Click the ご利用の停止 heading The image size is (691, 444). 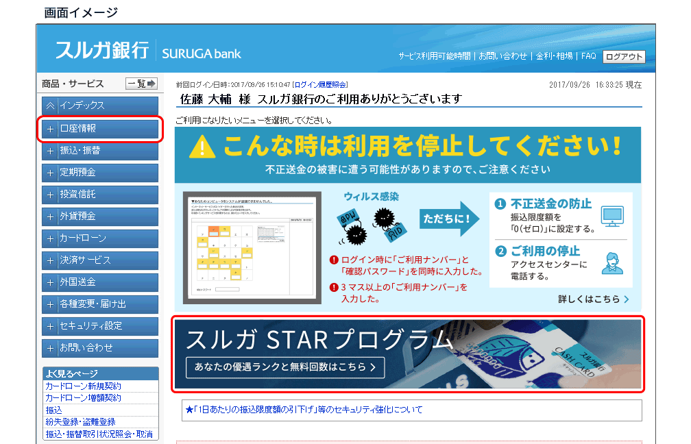(545, 251)
